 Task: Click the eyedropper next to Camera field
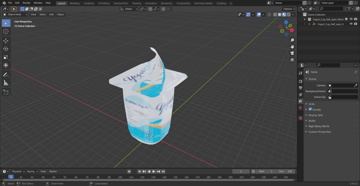tap(356, 85)
